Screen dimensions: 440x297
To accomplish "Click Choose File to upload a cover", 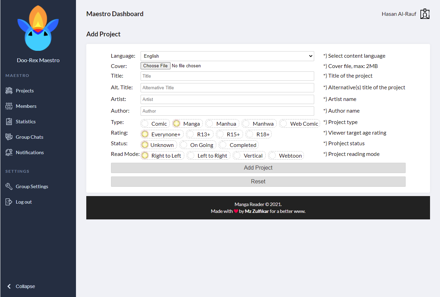I will tap(155, 66).
